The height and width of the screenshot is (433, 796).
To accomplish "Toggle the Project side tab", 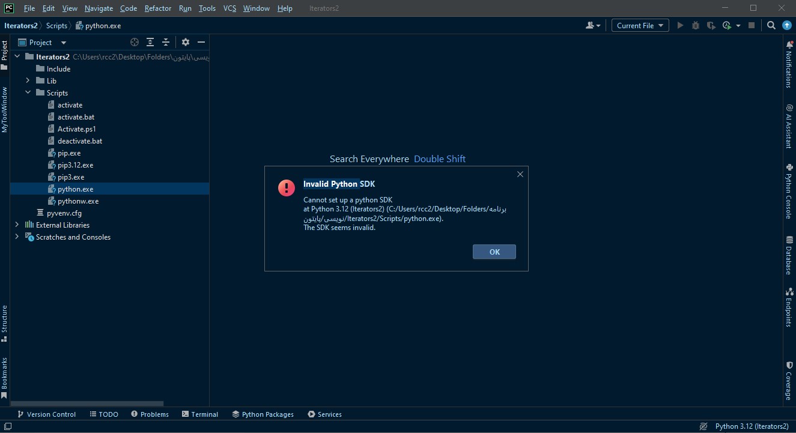I will pos(4,55).
